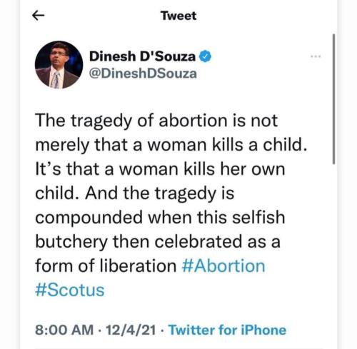Click the vertical scrollbar thumb
Image resolution: width=357 pixels, height=349 pixels.
pos(333,99)
